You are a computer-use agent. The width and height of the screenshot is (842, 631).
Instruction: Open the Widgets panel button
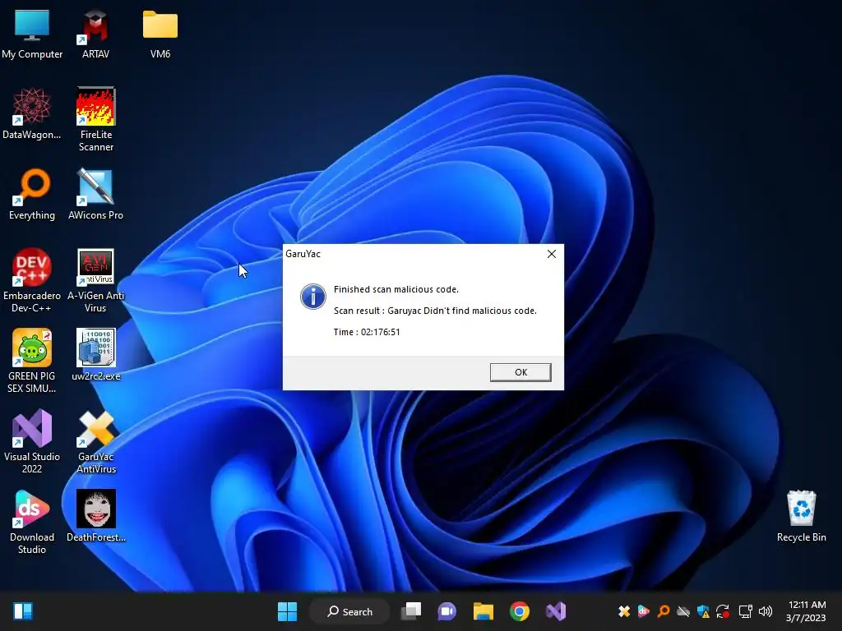coord(22,611)
